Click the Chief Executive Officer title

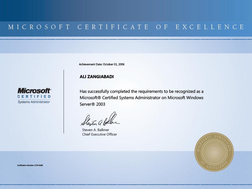[100, 134]
